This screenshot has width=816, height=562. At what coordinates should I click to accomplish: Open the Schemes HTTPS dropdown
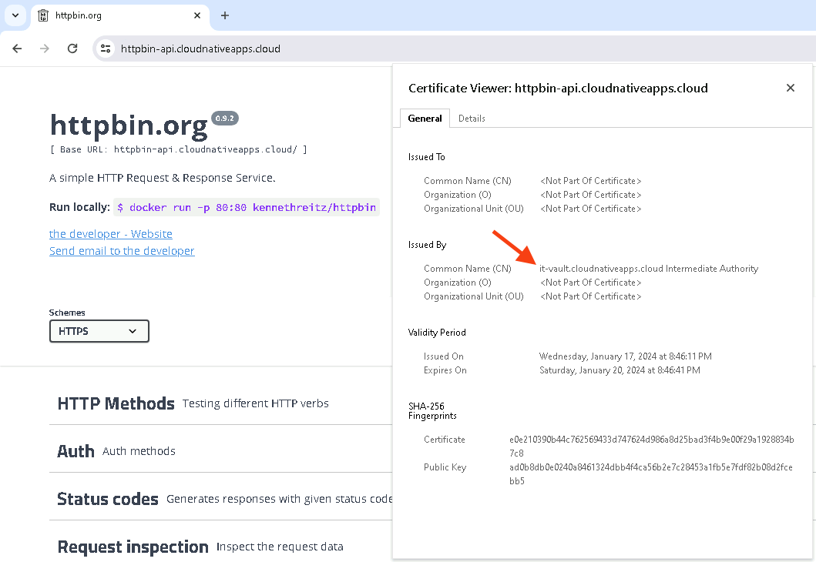(x=99, y=331)
